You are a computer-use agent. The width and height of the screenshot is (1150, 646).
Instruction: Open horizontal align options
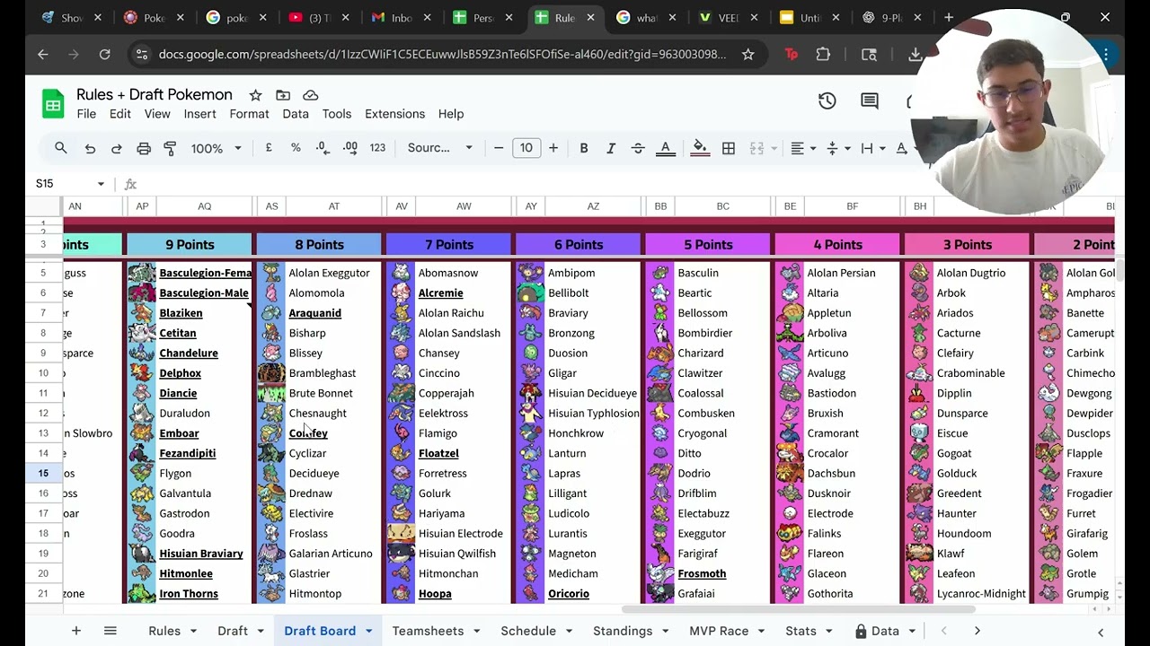(x=803, y=148)
